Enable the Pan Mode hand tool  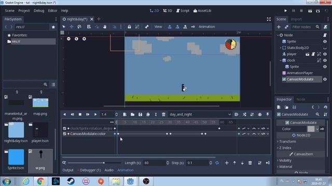click(105, 27)
